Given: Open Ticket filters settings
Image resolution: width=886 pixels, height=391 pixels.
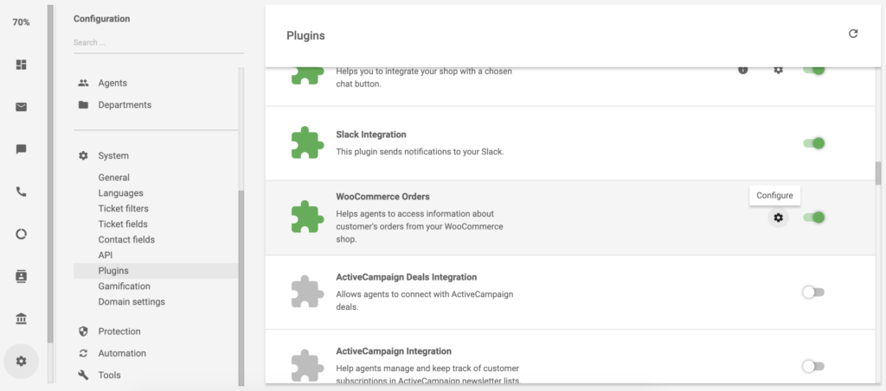Looking at the screenshot, I should pyautogui.click(x=123, y=209).
